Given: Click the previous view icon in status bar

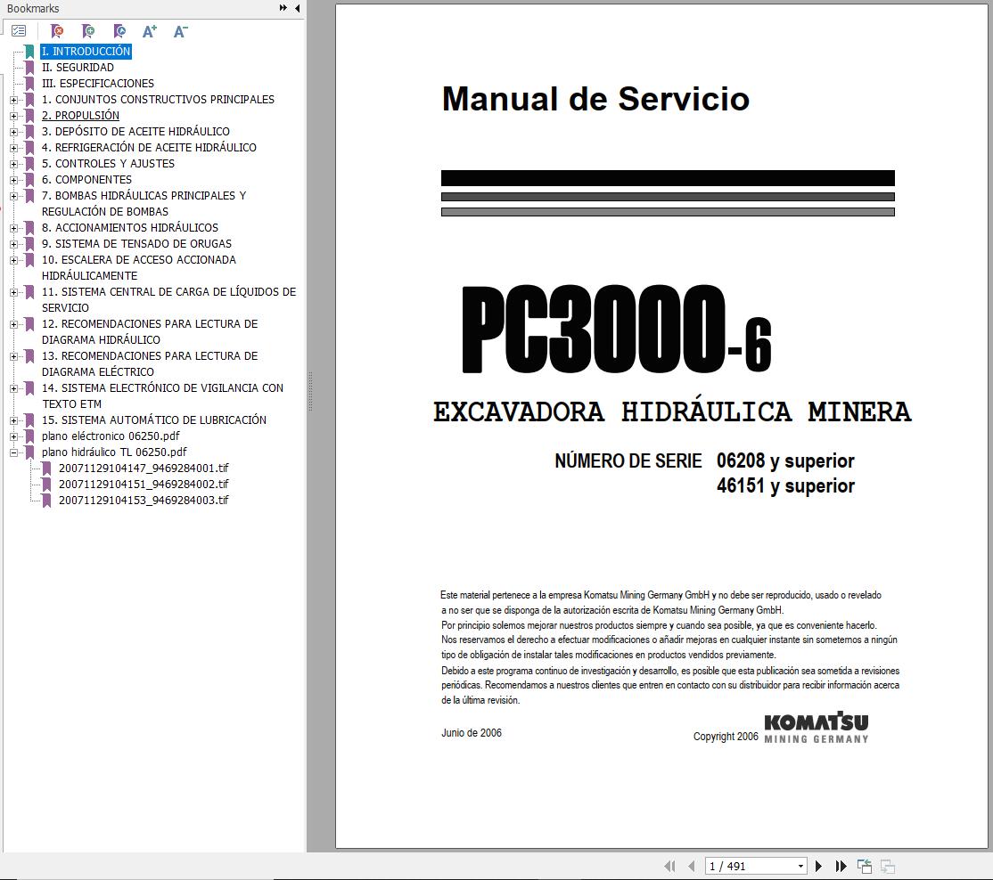Looking at the screenshot, I should click(x=865, y=866).
